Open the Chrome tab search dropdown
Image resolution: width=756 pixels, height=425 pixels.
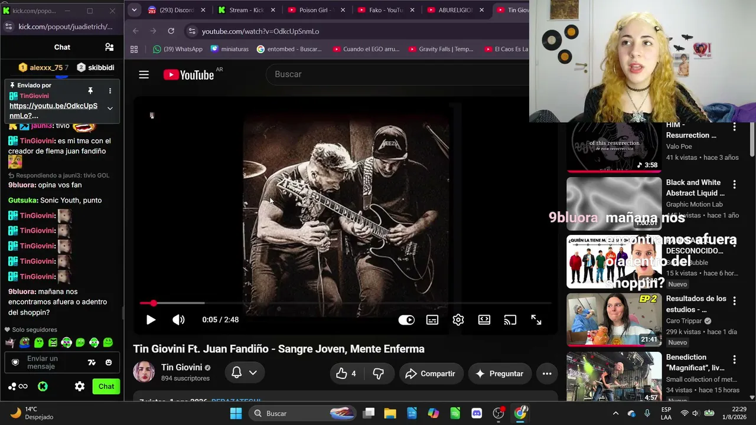click(x=134, y=10)
